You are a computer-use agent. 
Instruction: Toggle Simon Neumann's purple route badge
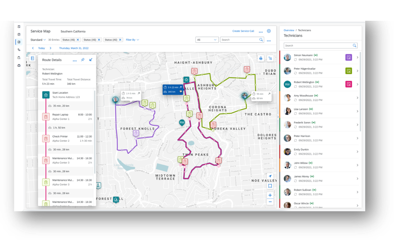(348, 57)
